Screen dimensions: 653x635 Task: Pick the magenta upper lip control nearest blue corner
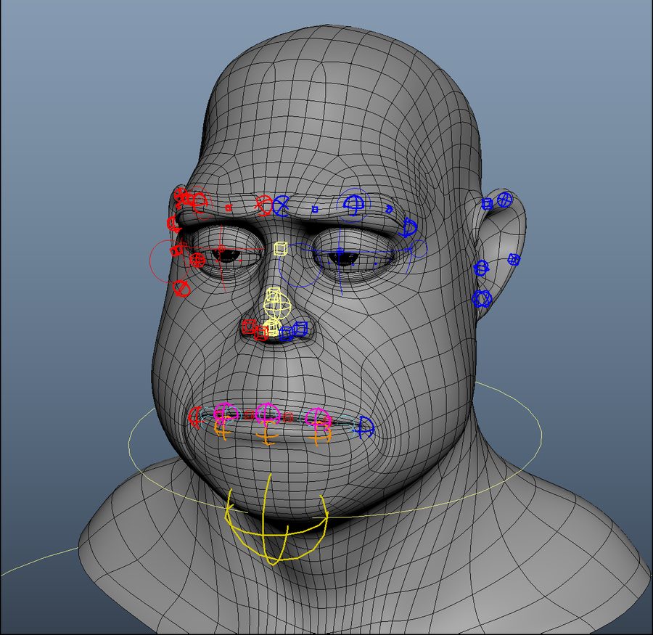(x=319, y=418)
